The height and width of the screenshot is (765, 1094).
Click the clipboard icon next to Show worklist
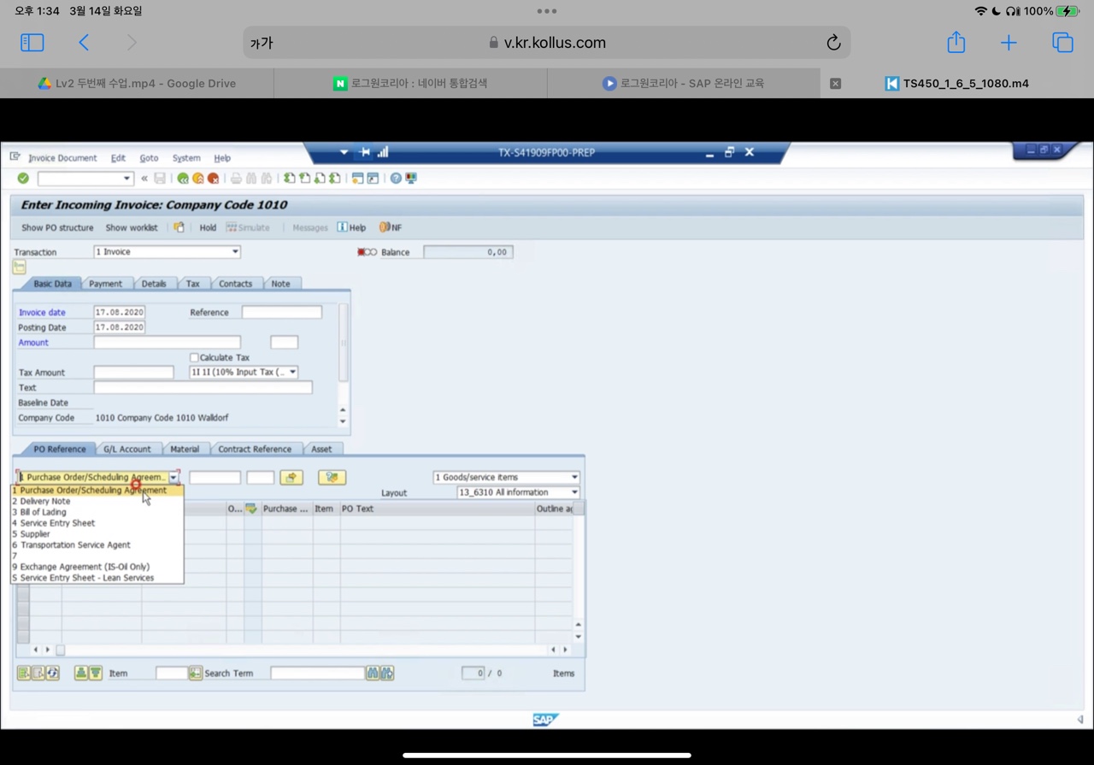179,227
